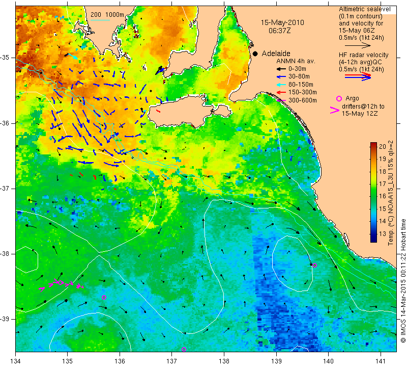The height and width of the screenshot is (367, 407).
Task: Click the 150-300m legend label
Action: [x=302, y=92]
